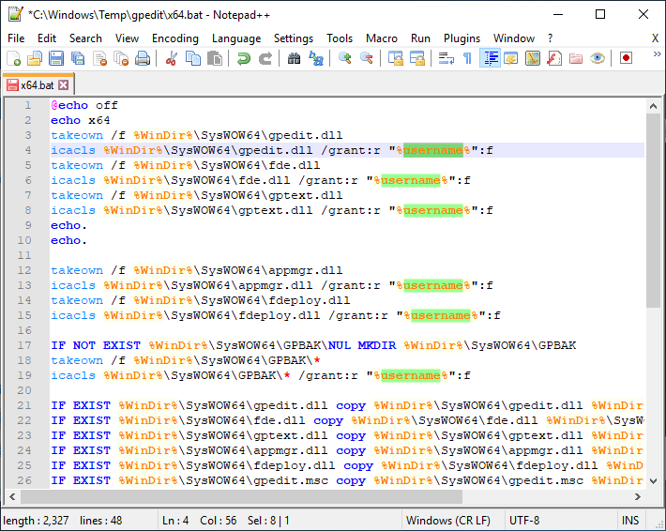Click line number 17 in the margin
The image size is (666, 531).
[x=24, y=345]
